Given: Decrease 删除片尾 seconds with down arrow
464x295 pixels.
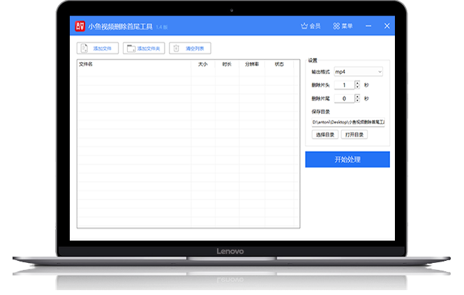Looking at the screenshot, I should click(x=357, y=100).
